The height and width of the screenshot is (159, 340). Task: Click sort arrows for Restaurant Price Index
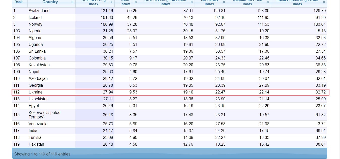(268, 2)
